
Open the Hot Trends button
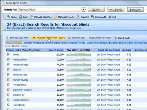(116, 9)
